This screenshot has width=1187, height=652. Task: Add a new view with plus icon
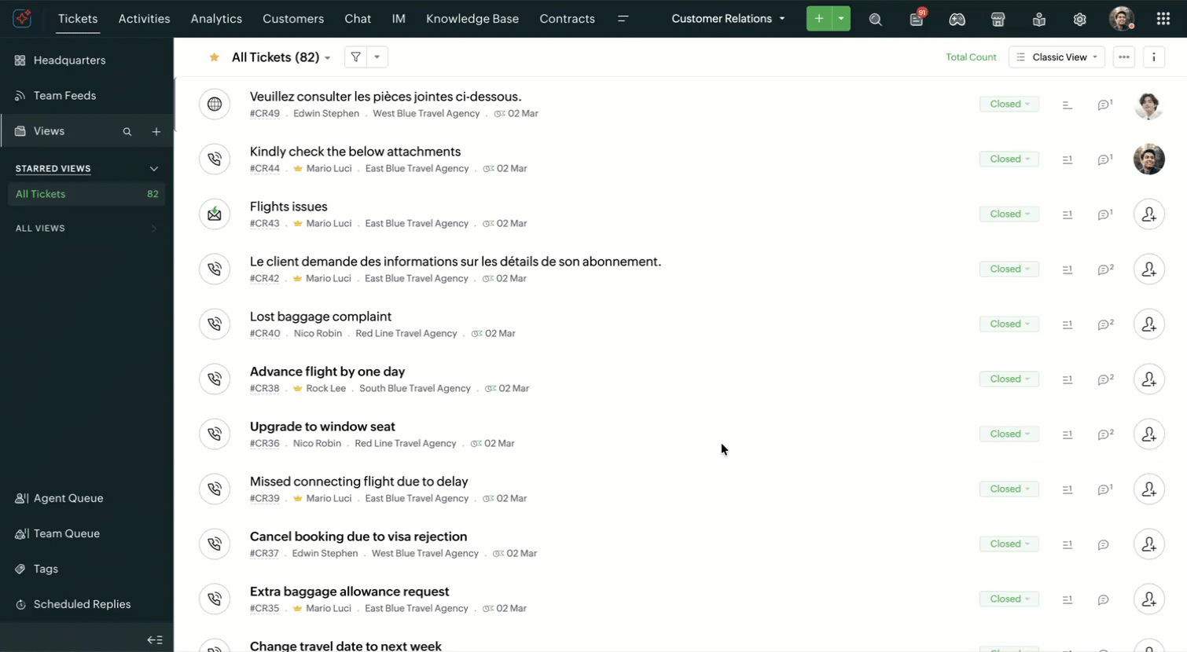(156, 132)
